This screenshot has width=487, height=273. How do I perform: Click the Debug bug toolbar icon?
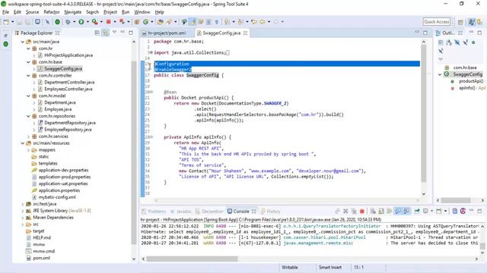(x=68, y=22)
